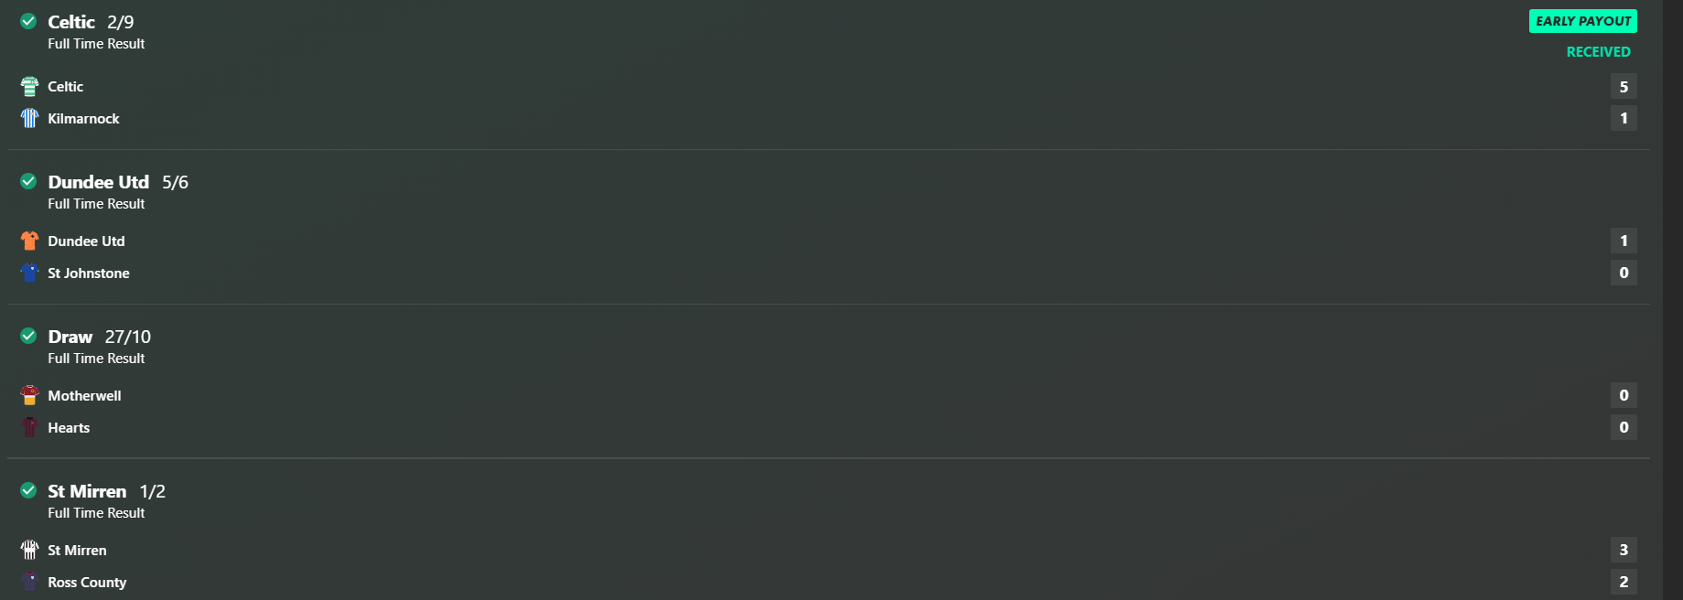Viewport: 1683px width, 600px height.
Task: Click the green checkmark beside Celtic 2/9
Action: [28, 21]
